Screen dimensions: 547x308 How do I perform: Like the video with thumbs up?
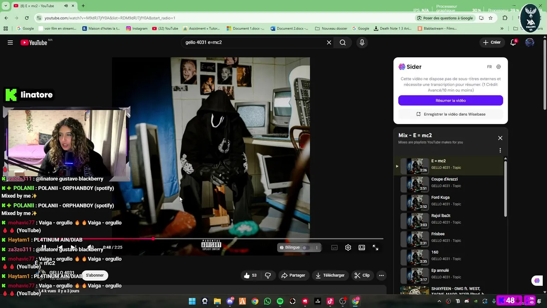[250, 275]
